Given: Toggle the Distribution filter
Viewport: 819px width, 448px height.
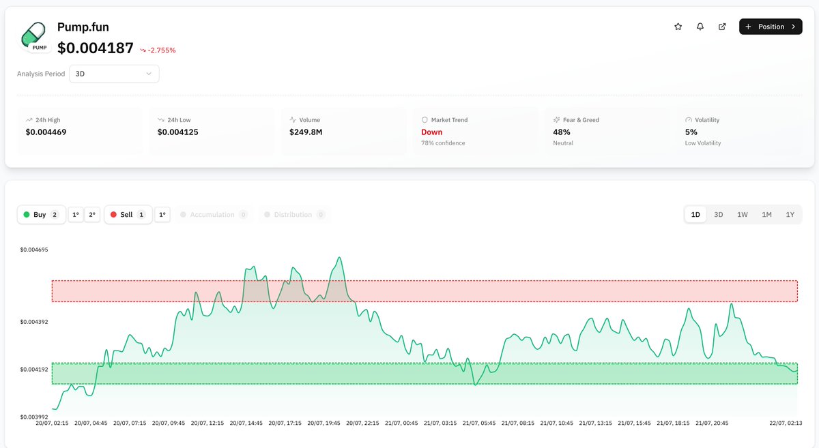Looking at the screenshot, I should click(x=294, y=215).
